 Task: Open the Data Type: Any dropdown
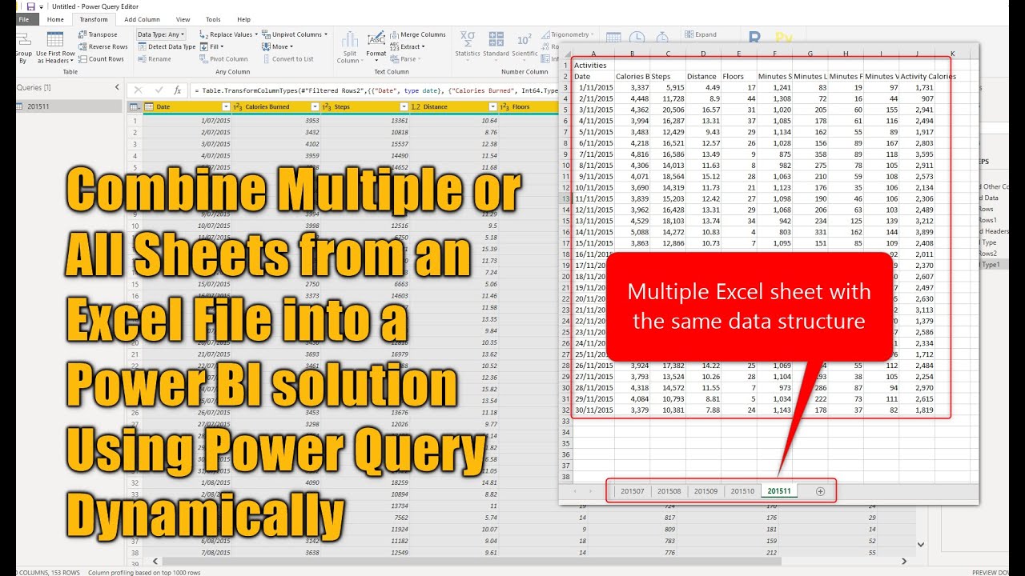pos(161,34)
